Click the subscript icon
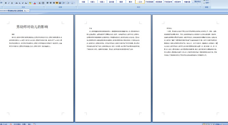This screenshot has height=125, width=228. 20,3
